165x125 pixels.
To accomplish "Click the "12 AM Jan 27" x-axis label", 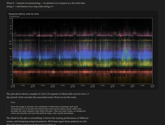I will tap(32, 86).
